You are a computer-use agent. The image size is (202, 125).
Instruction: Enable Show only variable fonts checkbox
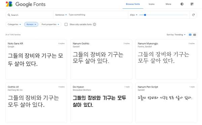point(66,24)
